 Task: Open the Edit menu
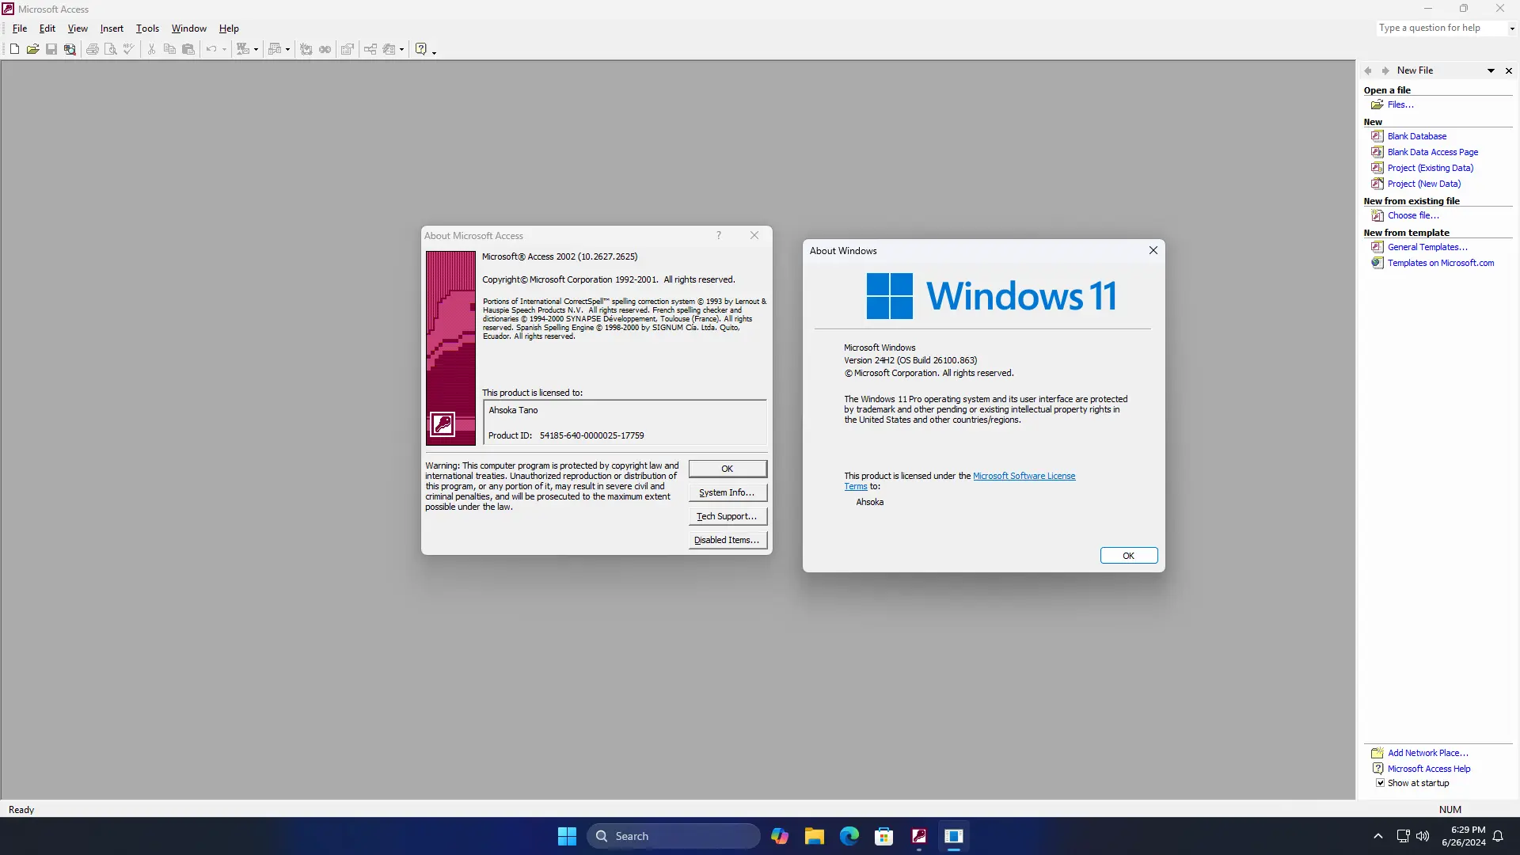(x=47, y=28)
